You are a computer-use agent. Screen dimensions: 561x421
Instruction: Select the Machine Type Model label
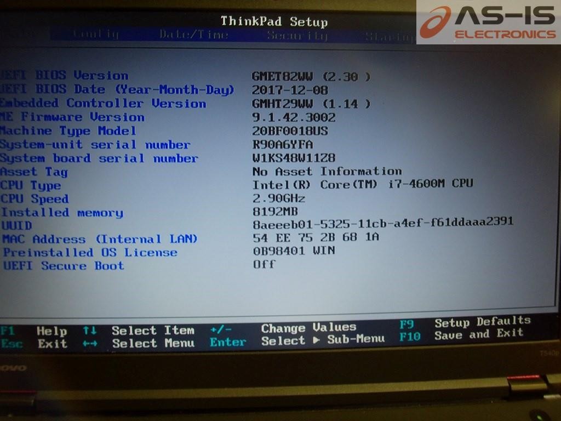click(68, 130)
